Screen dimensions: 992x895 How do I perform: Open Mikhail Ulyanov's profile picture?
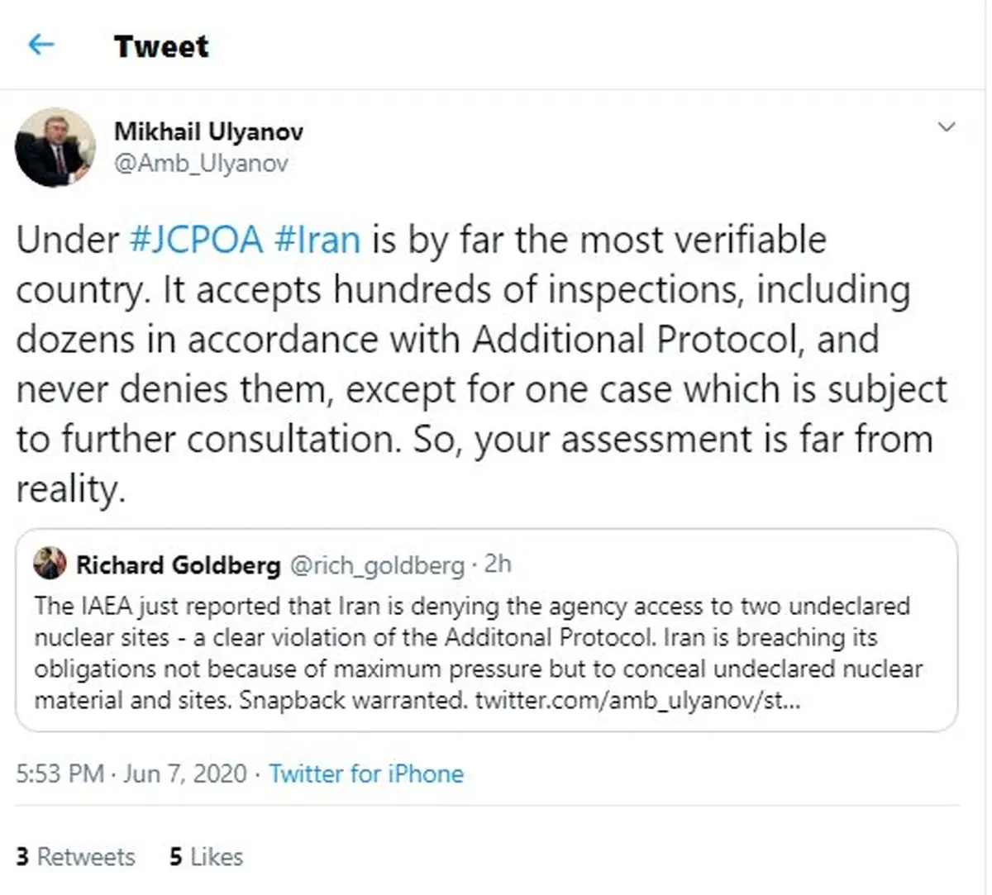55,147
